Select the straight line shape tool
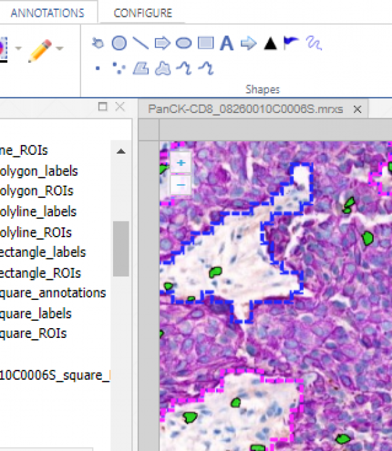The image size is (392, 451). [x=140, y=44]
